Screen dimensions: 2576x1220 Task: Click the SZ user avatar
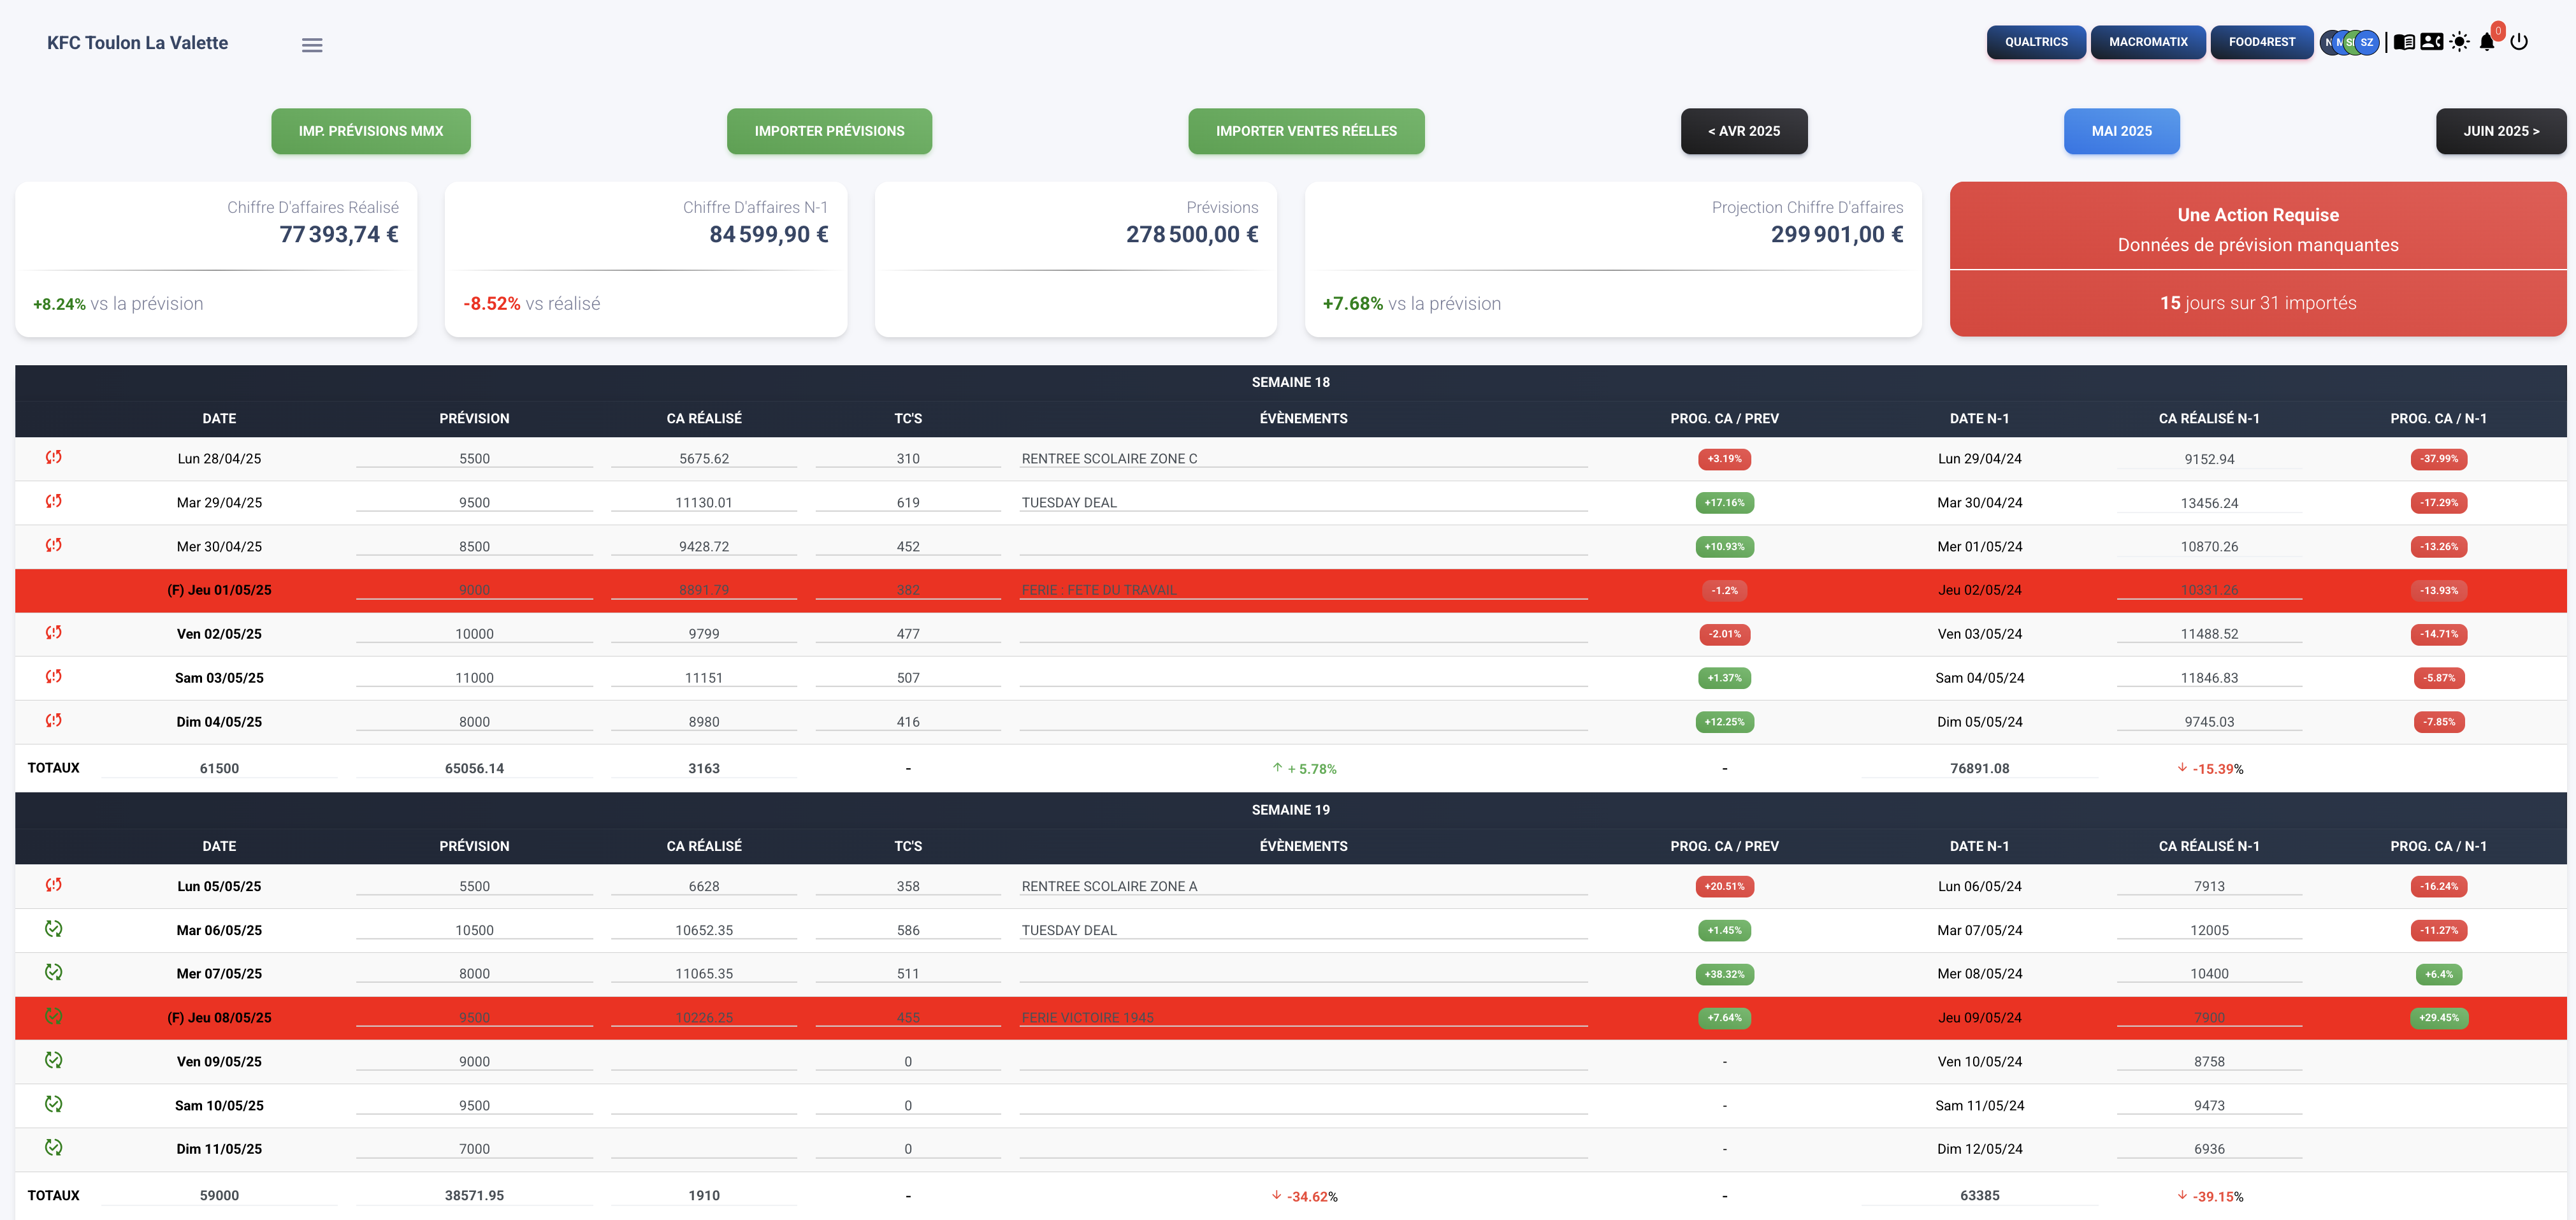point(2367,42)
